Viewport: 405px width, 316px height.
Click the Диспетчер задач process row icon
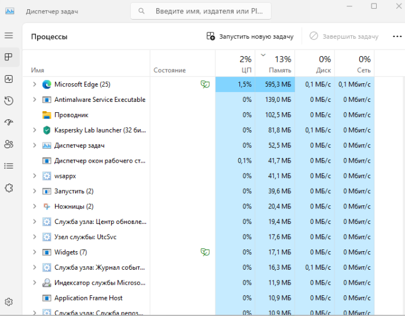[x=47, y=145]
